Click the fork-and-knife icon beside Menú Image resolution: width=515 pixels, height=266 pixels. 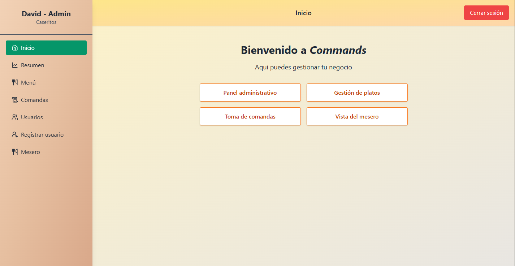15,82
